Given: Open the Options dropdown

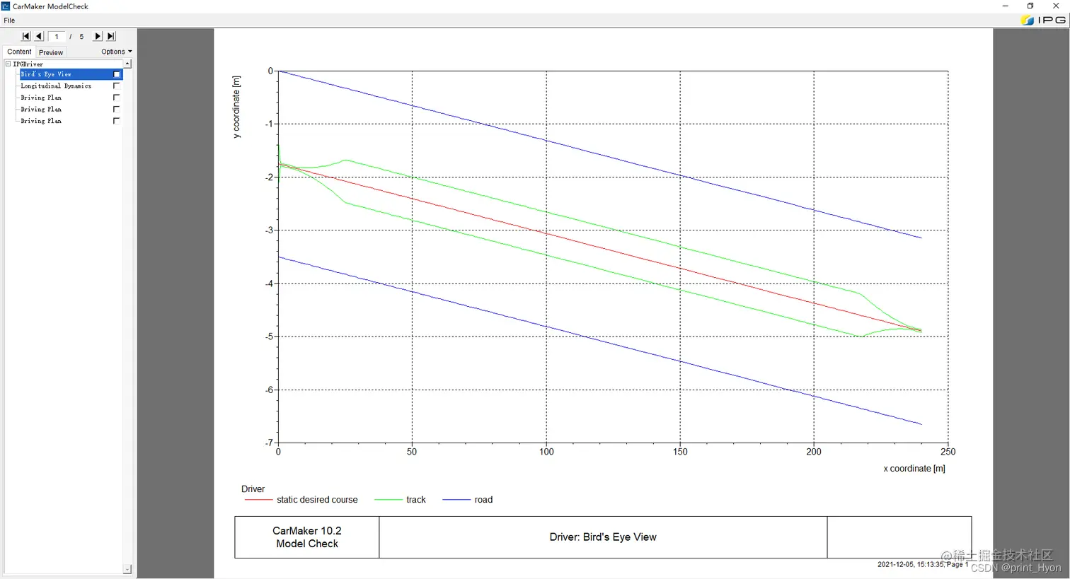Looking at the screenshot, I should 116,52.
